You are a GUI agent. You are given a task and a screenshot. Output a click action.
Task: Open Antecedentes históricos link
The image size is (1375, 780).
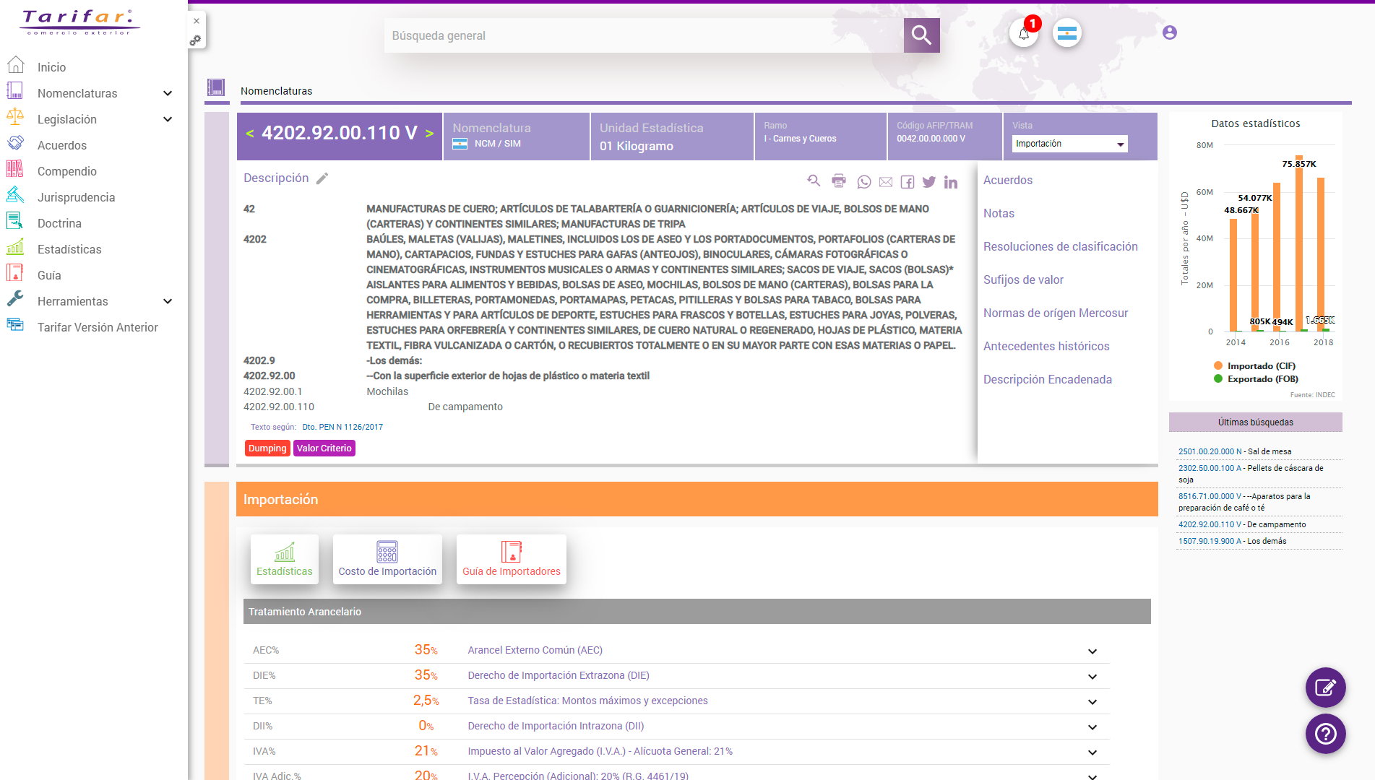(x=1046, y=346)
